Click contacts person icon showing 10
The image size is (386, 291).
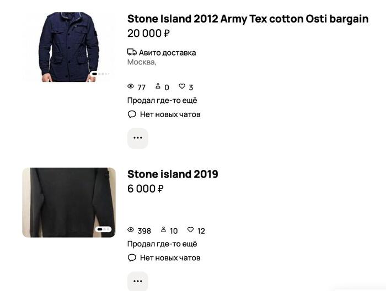click(x=163, y=230)
